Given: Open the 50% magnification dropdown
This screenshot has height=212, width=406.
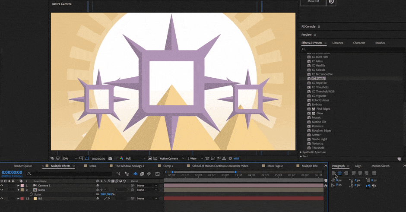Looking at the screenshot, I should coord(70,158).
